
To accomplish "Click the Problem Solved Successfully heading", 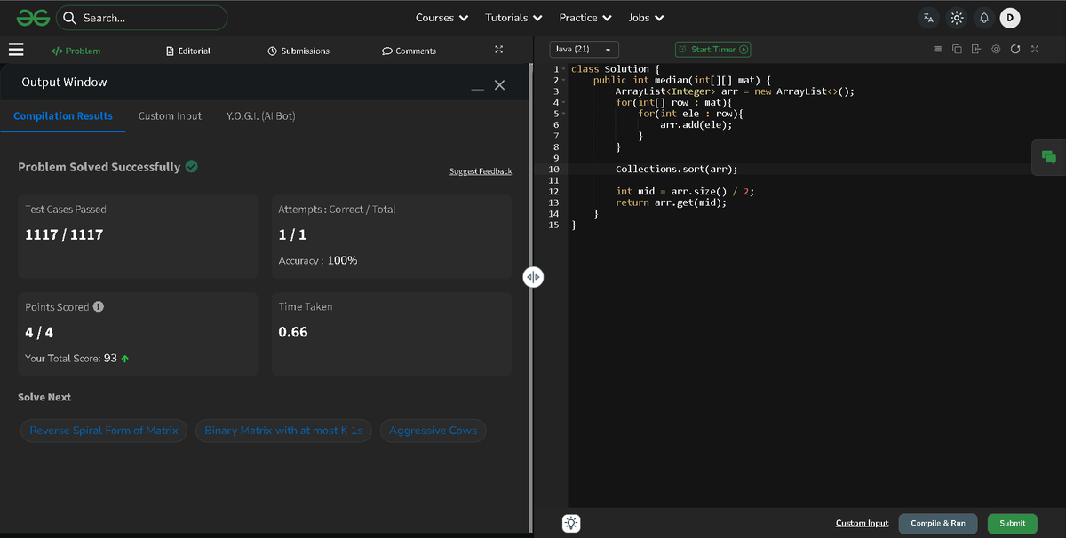I will [99, 167].
